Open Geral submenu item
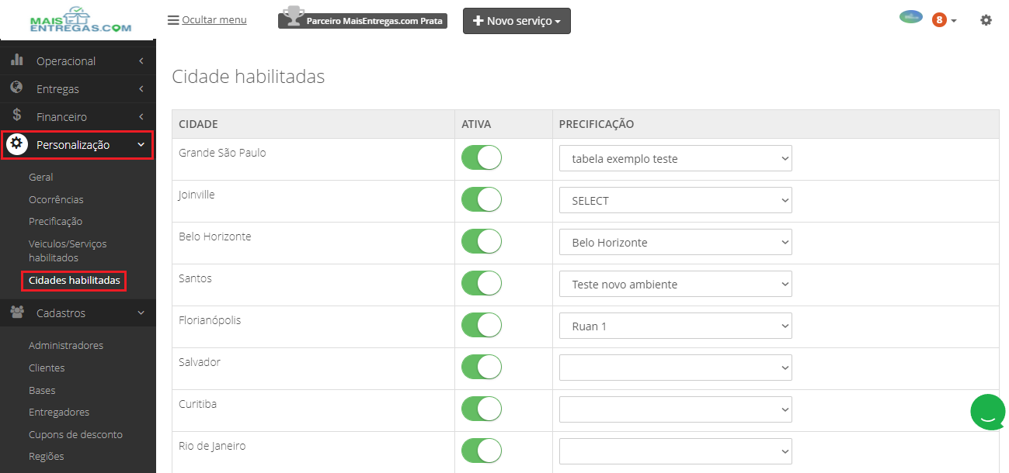 coord(40,177)
